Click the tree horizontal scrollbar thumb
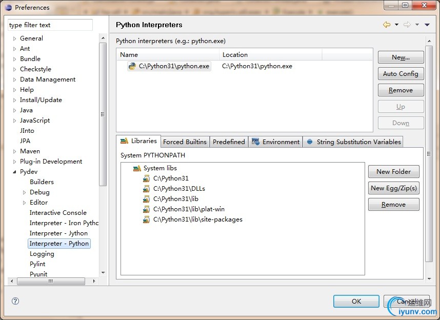This screenshot has height=320, width=440. pos(51,281)
